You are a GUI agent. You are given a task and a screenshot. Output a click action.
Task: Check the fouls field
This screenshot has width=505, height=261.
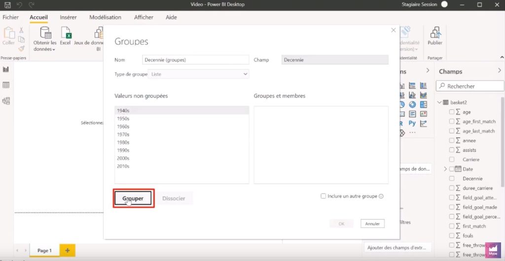tap(452, 235)
